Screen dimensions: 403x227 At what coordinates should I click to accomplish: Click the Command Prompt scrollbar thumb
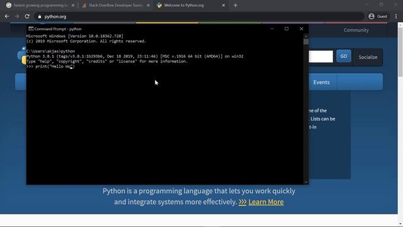pyautogui.click(x=306, y=42)
